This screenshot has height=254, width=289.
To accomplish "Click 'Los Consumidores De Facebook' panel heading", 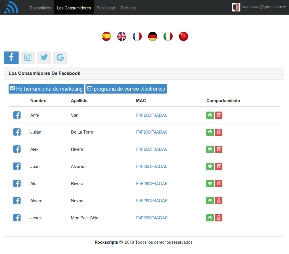I will point(44,74).
